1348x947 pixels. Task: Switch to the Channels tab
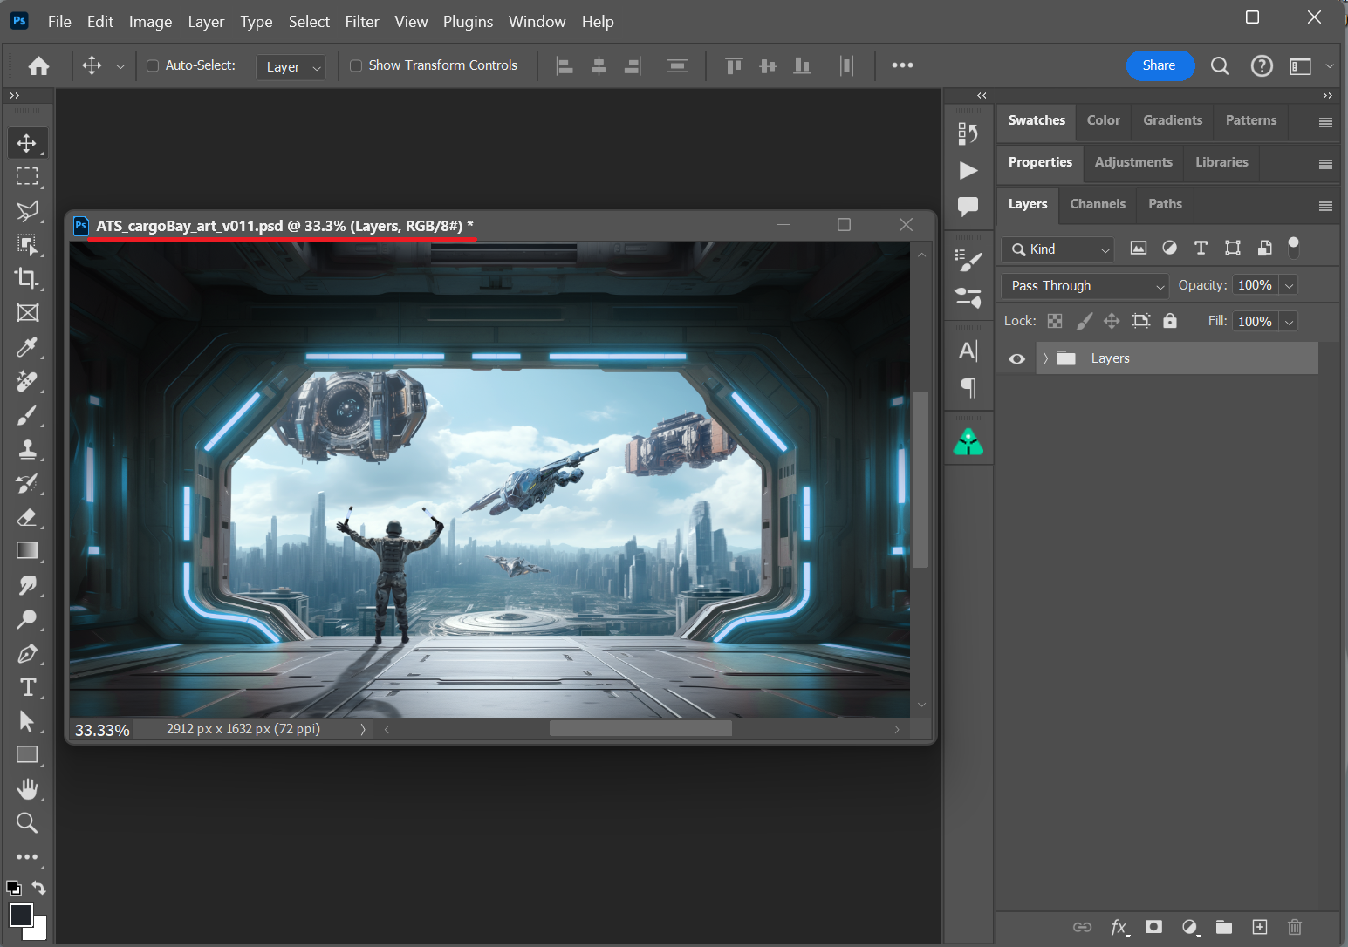coord(1098,204)
